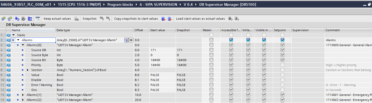Click the Copy snapshots to start values button

coord(136,19)
